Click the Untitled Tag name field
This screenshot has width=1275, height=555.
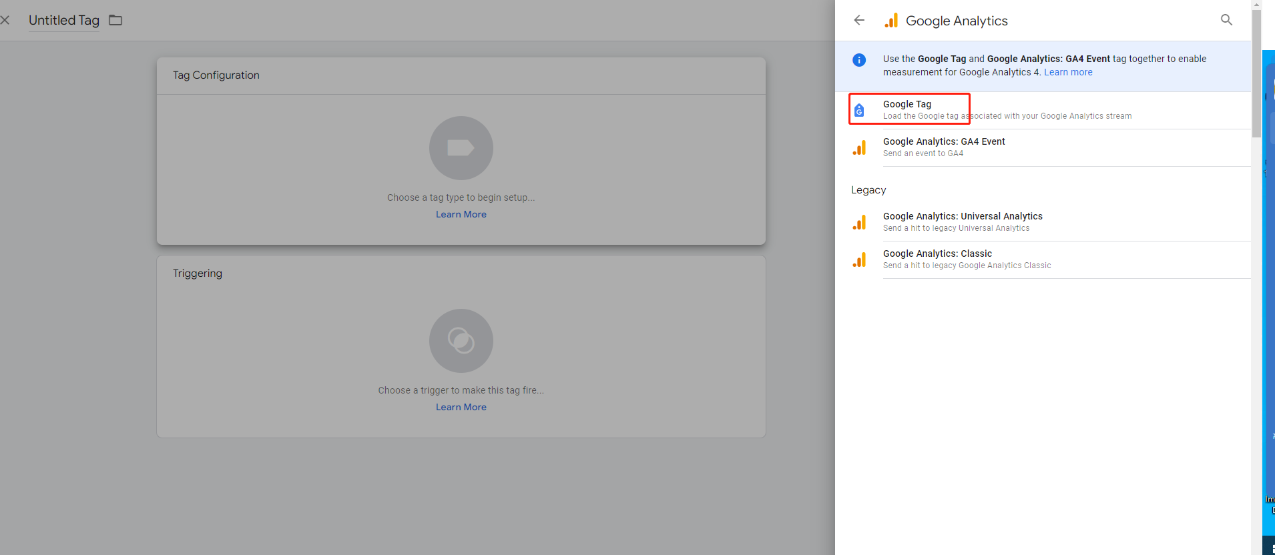[x=64, y=21]
